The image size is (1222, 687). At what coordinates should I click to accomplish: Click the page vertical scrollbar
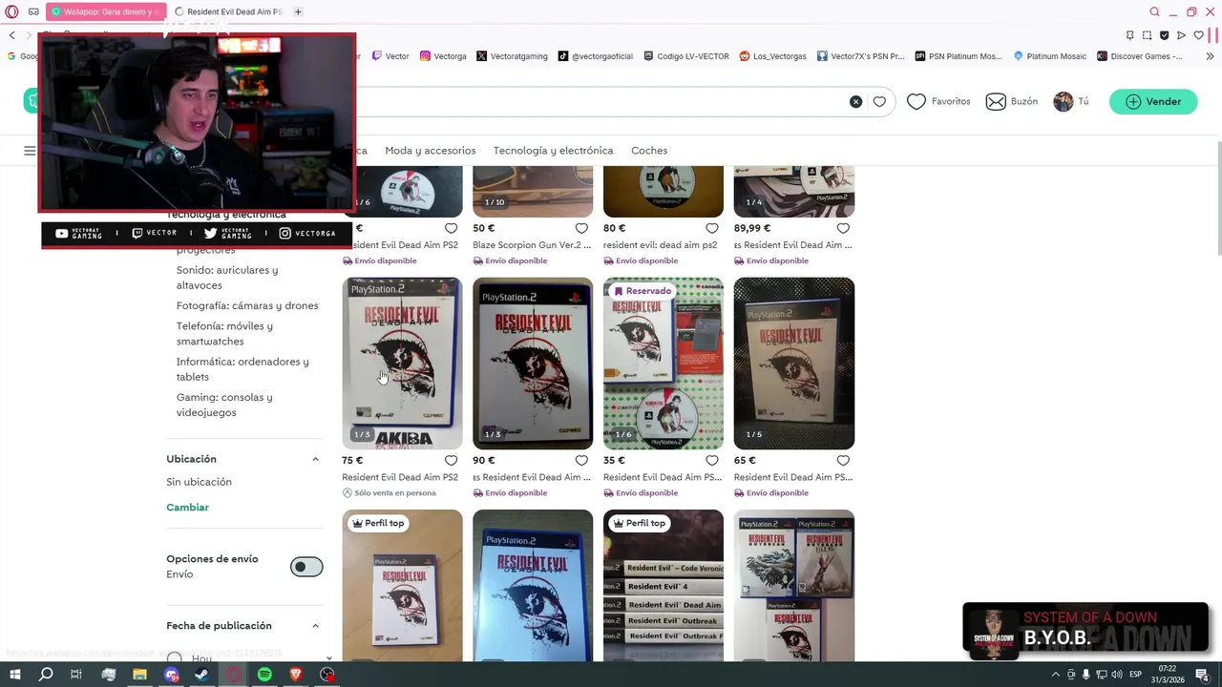[x=1218, y=198]
